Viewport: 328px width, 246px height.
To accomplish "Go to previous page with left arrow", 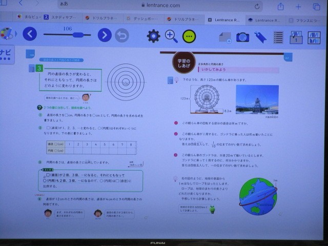I will (x=30, y=34).
